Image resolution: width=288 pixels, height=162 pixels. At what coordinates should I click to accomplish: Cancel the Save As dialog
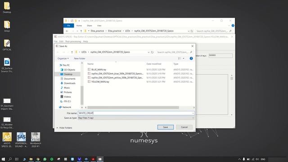(184, 127)
